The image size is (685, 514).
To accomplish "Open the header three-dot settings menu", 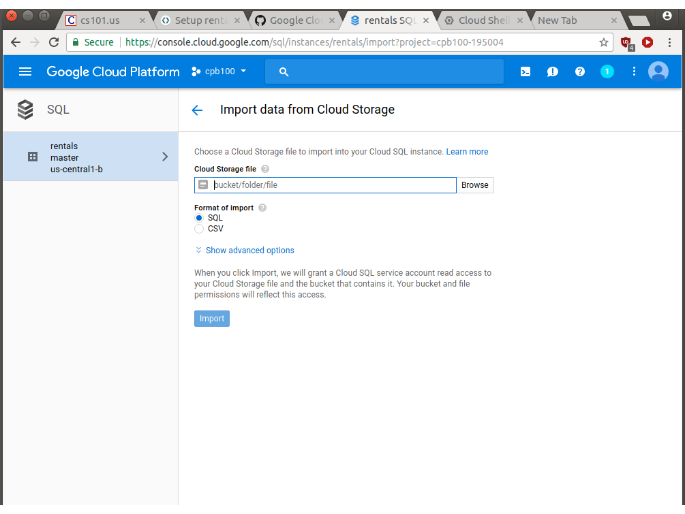I will click(634, 71).
